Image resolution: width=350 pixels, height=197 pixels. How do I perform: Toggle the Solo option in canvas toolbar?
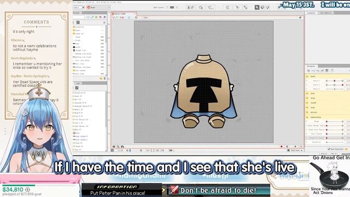pyautogui.click(x=145, y=18)
